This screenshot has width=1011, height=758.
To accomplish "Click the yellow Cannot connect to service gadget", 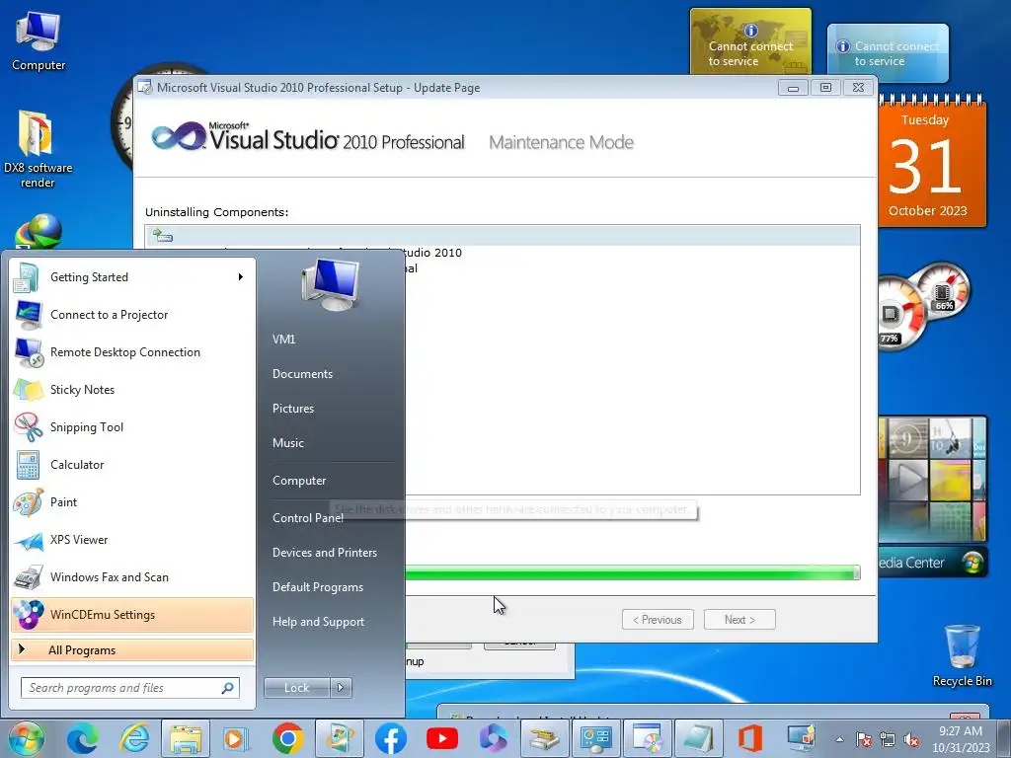I will pos(750,41).
